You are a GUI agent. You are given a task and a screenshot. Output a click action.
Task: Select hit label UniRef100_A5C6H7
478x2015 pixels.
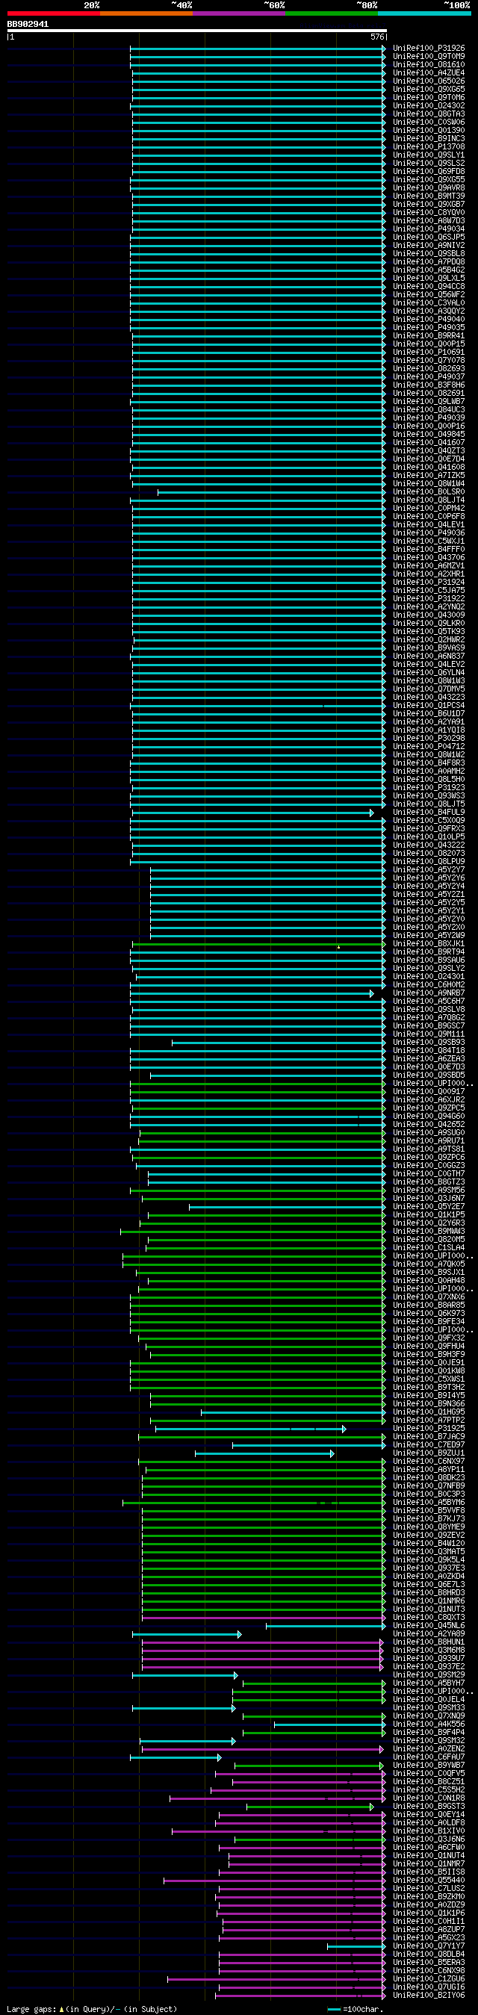pos(429,1001)
